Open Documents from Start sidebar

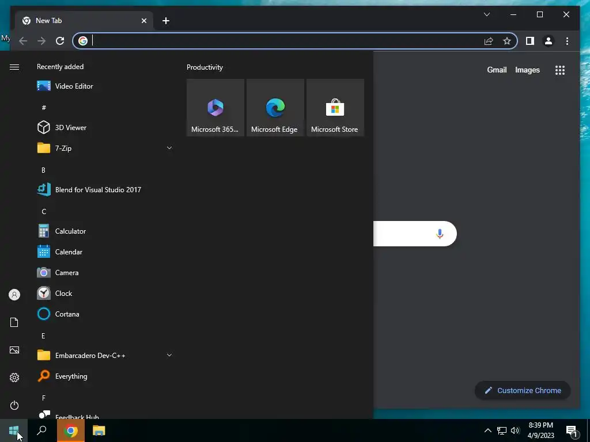coord(14,322)
